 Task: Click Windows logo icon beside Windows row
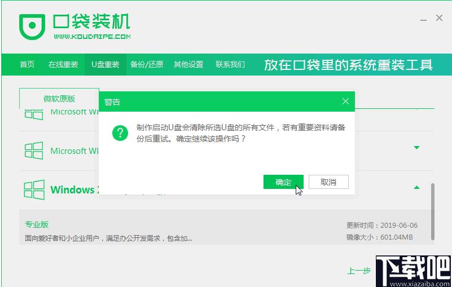click(x=34, y=189)
